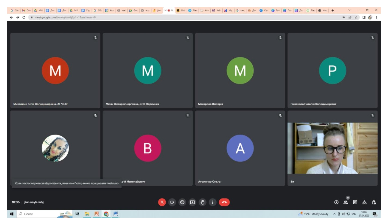Open a new browser tab with plus
This screenshot has width=390, height=222.
pyautogui.click(x=332, y=10)
